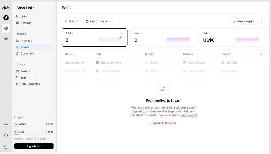Open the Last 24 hours date range
Image resolution: width=271 pixels, height=154 pixels.
tap(99, 21)
